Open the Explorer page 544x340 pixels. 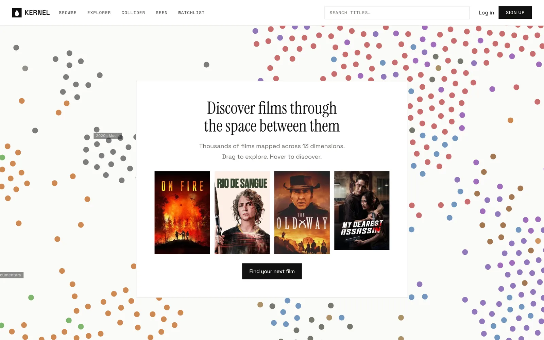pyautogui.click(x=99, y=13)
